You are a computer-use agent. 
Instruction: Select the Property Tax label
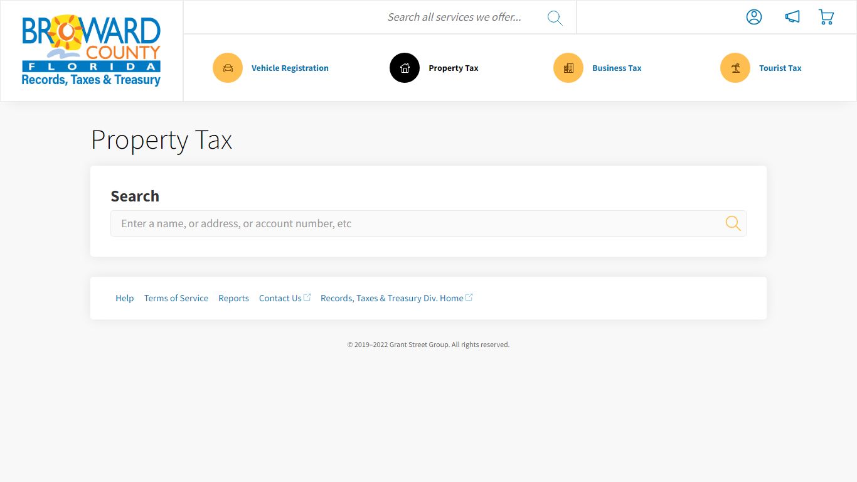454,68
